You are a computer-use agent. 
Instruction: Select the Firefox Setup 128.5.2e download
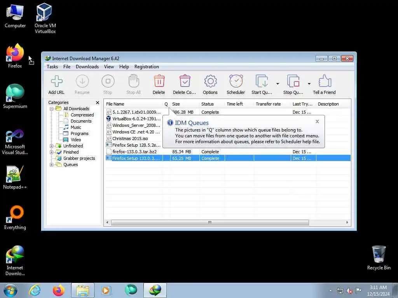coord(134,145)
